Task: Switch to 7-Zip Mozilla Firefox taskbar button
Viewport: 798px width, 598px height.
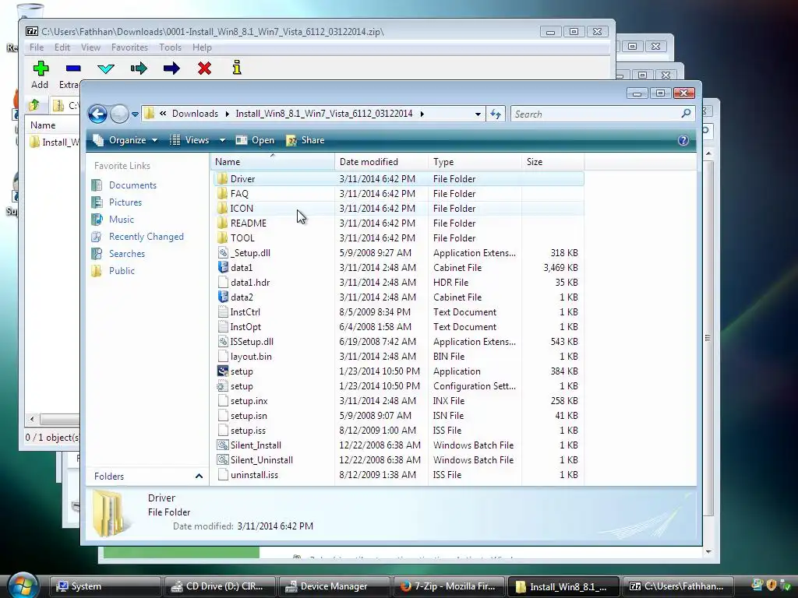Action: [x=448, y=586]
